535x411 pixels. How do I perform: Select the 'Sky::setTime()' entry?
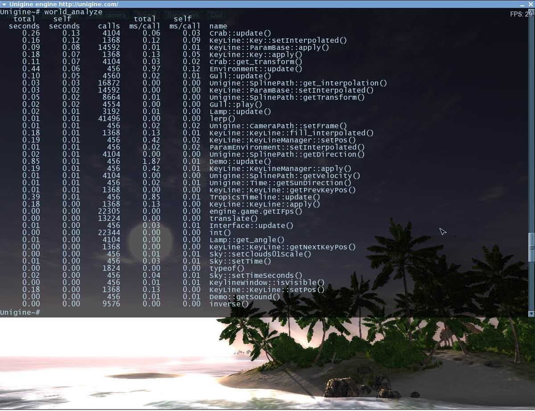point(240,261)
